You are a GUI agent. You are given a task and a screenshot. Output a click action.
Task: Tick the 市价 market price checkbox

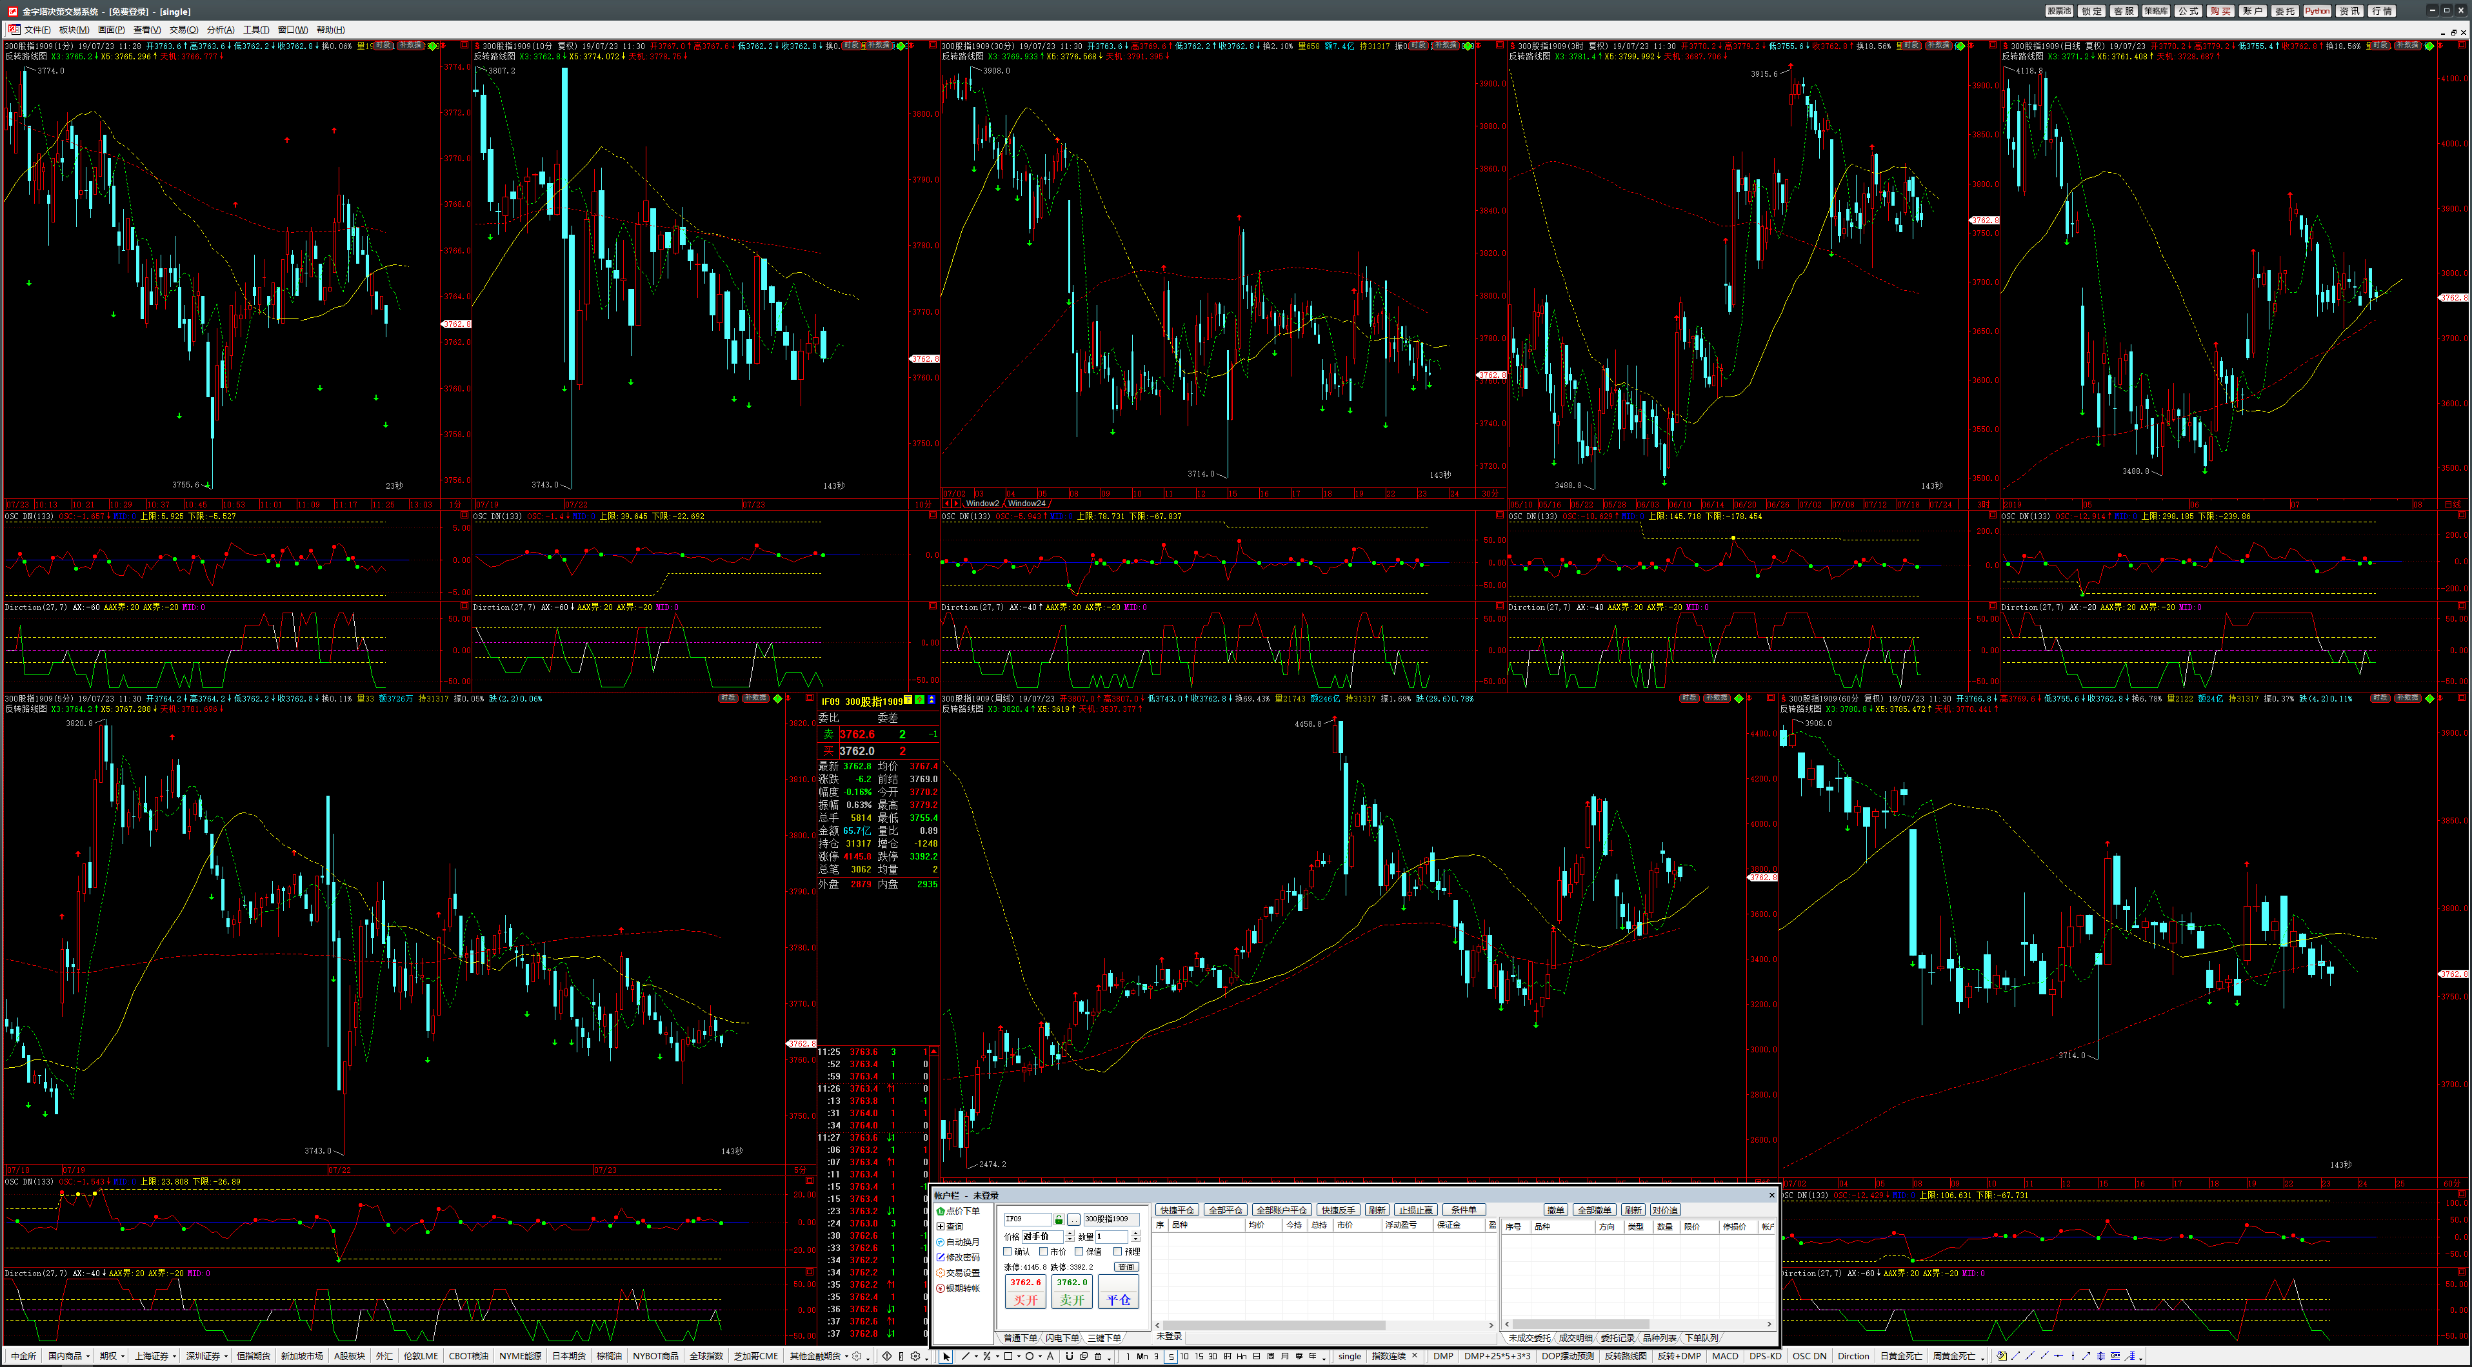coord(1044,1252)
